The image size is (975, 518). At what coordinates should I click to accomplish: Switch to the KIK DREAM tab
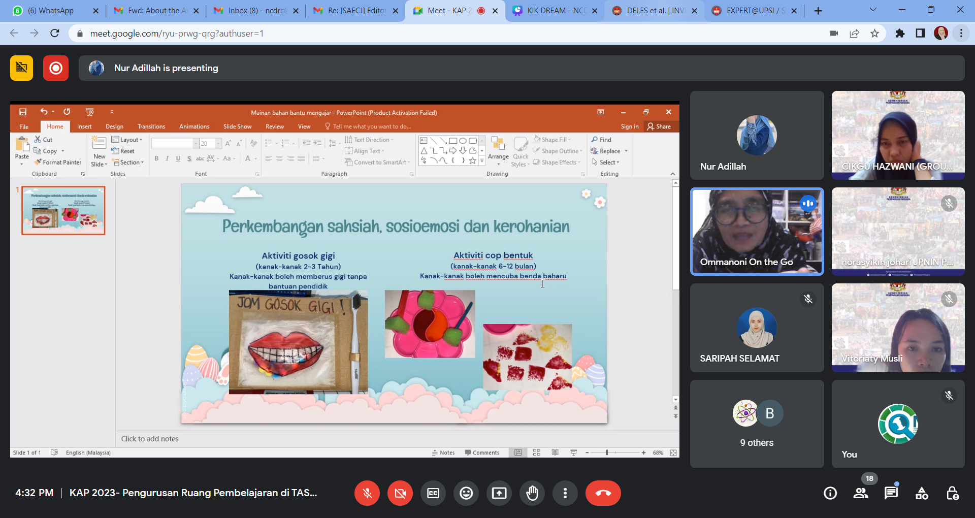(x=554, y=11)
